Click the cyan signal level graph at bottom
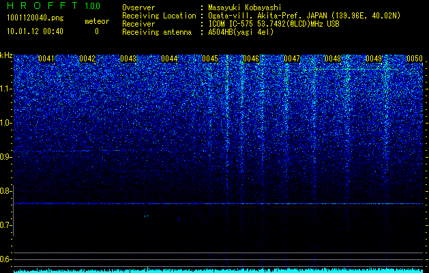 point(218,270)
